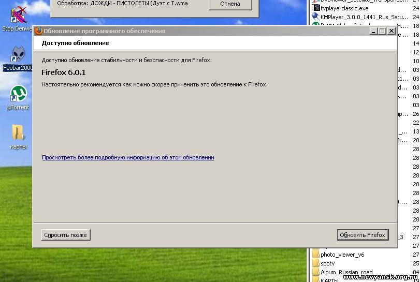Cancel processing with the Отмена button

point(230,4)
